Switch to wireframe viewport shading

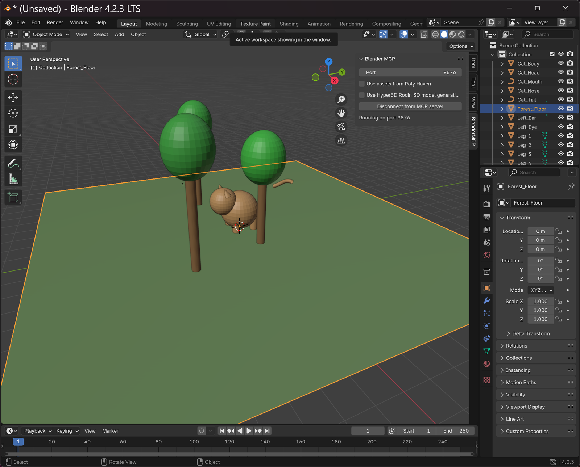point(435,34)
